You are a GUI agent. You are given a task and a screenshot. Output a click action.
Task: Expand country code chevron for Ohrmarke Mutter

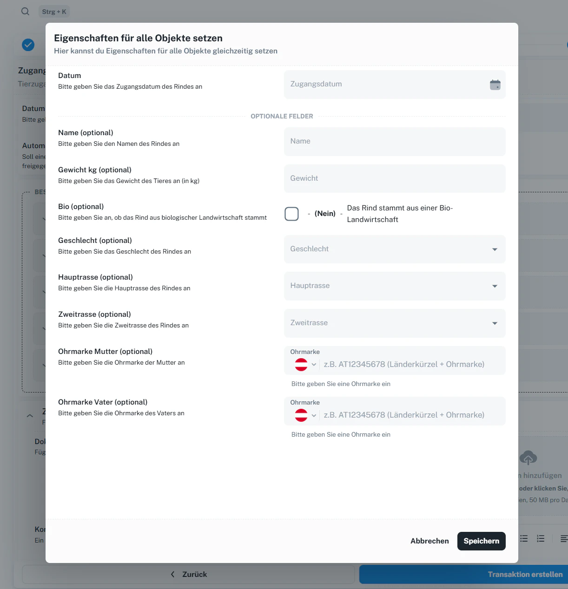314,365
